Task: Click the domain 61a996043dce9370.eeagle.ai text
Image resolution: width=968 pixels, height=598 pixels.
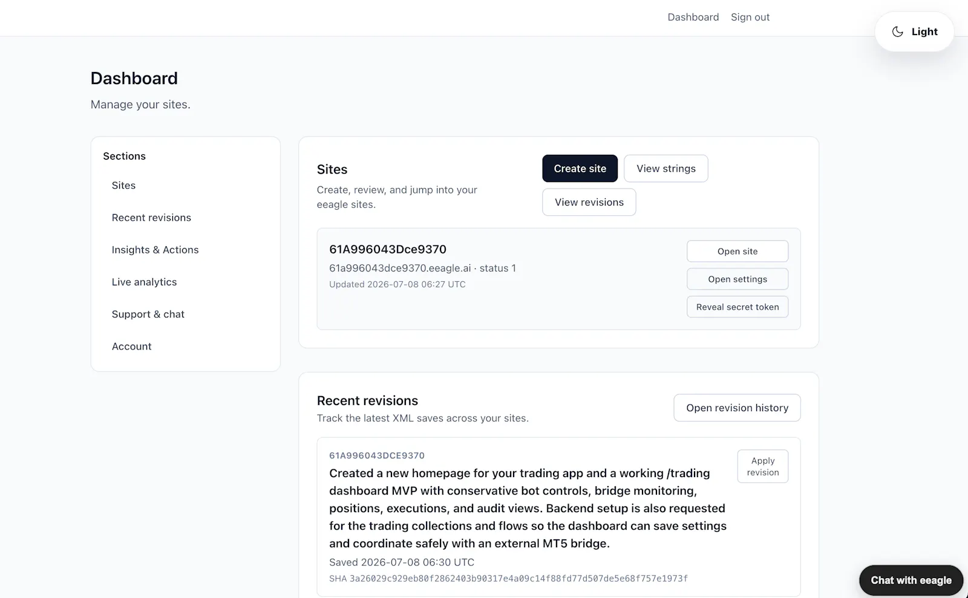Action: pos(400,268)
